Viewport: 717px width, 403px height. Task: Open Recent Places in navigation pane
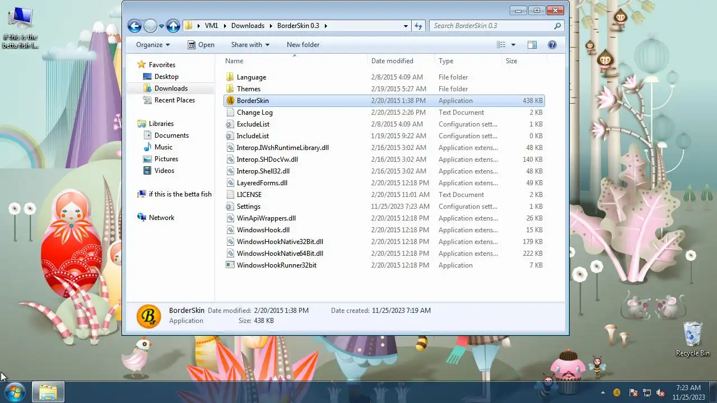175,100
